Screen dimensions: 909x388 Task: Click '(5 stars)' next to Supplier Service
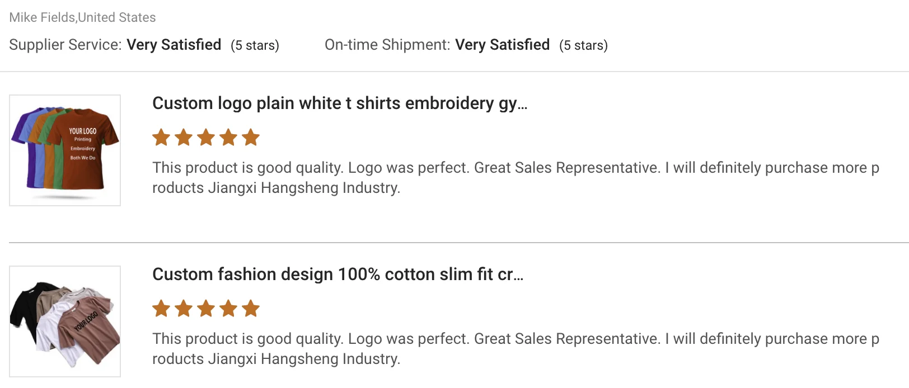pyautogui.click(x=255, y=45)
